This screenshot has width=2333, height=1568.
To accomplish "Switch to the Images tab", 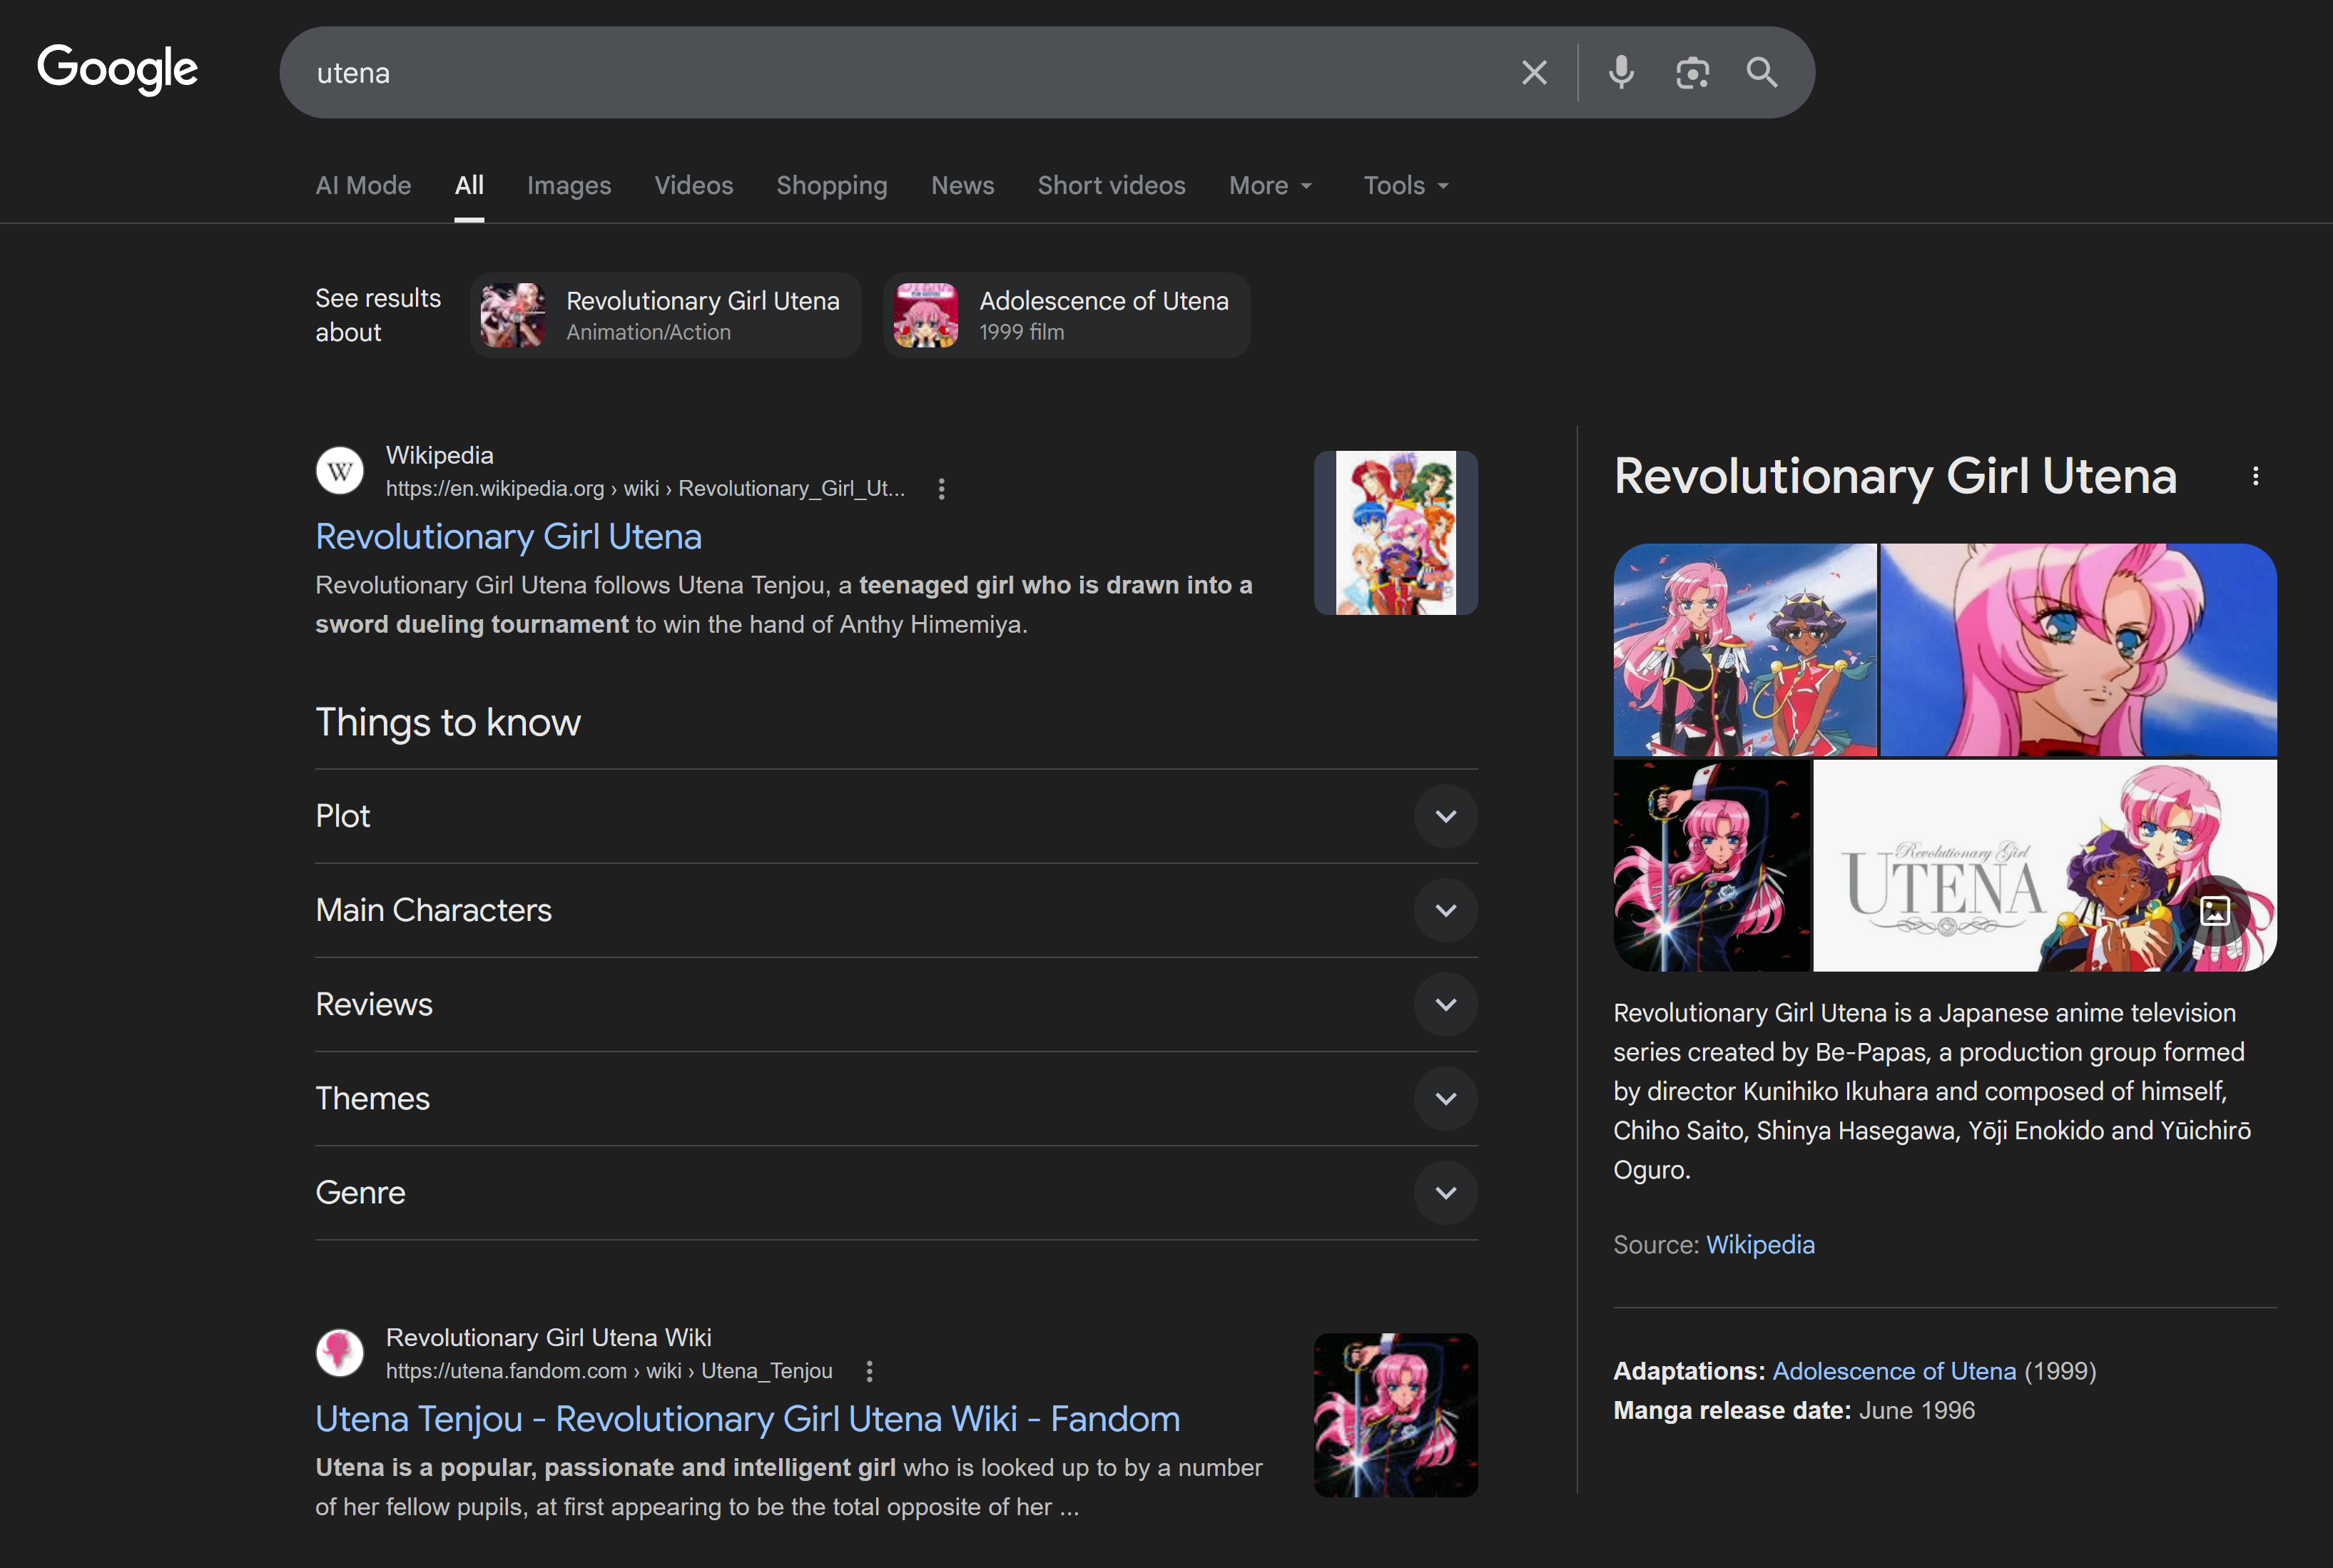I will point(568,186).
